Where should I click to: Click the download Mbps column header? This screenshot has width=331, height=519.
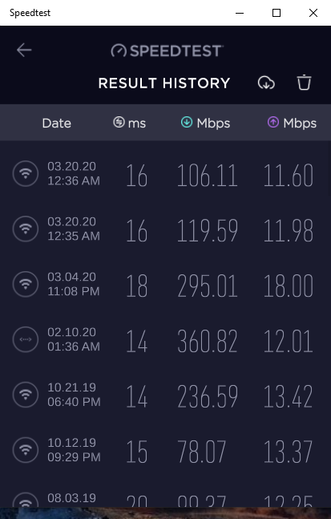click(205, 123)
